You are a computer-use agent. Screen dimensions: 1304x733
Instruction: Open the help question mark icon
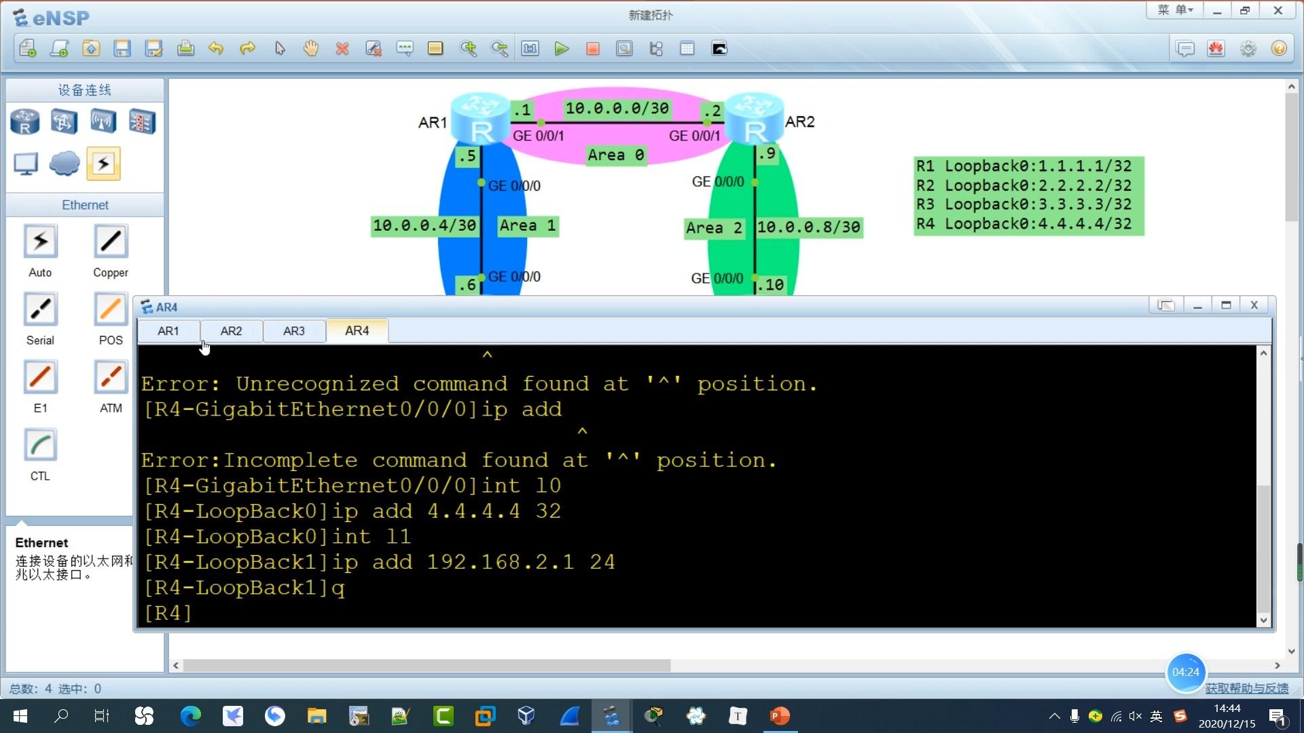(x=1279, y=49)
